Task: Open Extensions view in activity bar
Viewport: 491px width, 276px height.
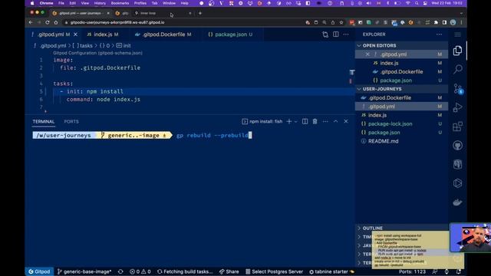Action: pos(457,127)
